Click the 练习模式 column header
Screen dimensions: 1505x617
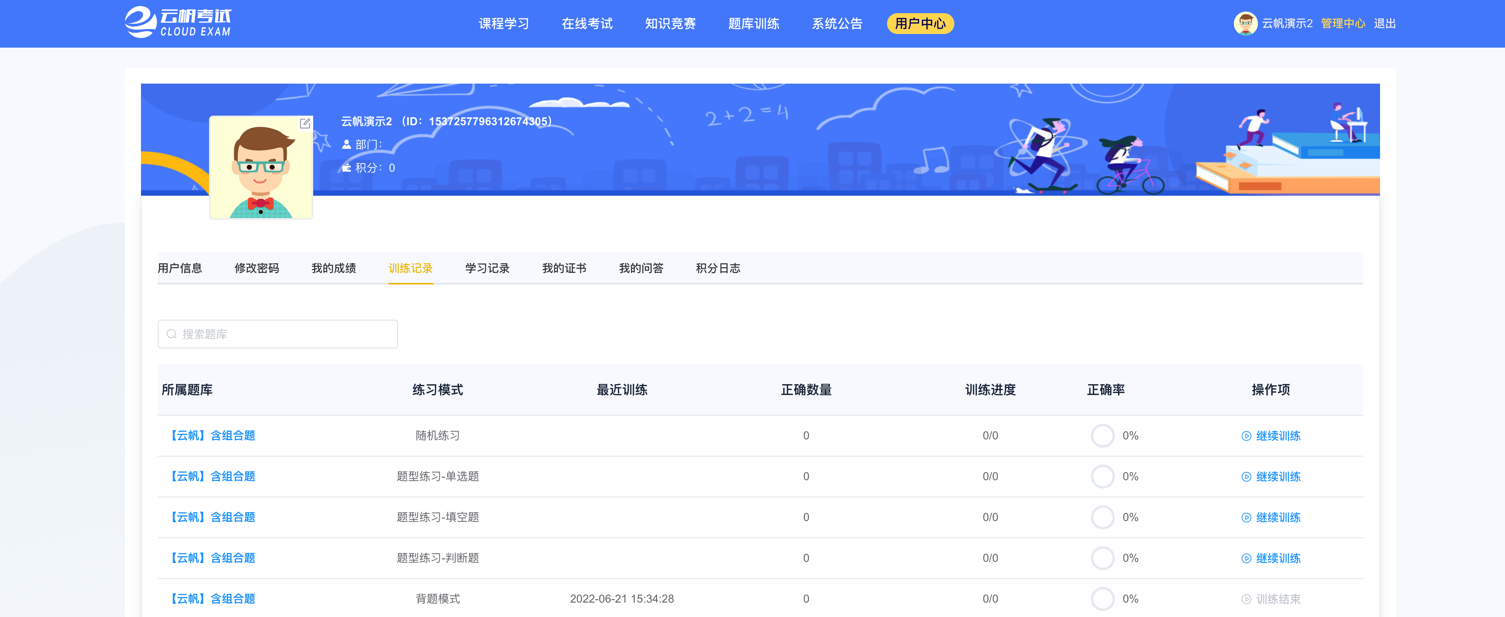click(x=438, y=390)
